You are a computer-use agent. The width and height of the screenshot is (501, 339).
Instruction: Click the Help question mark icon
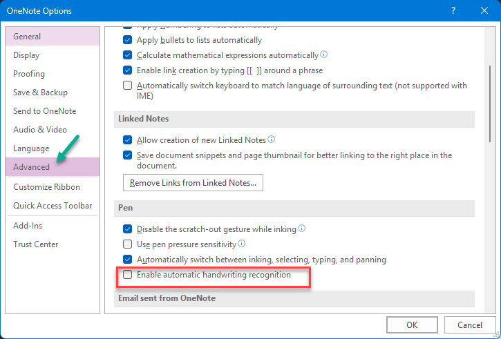pos(453,10)
